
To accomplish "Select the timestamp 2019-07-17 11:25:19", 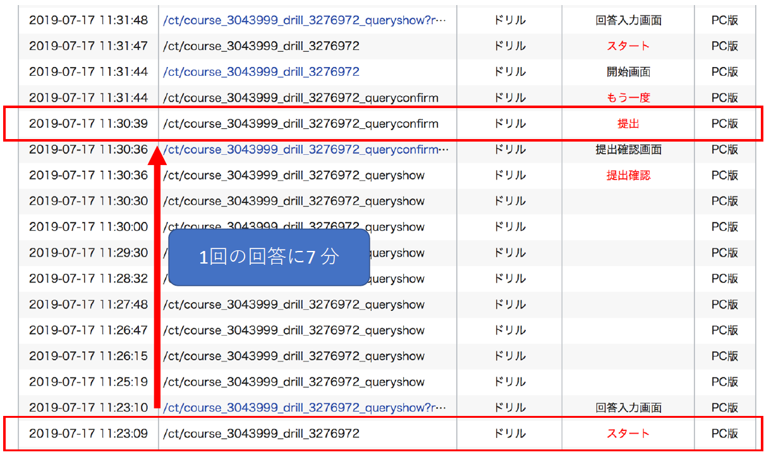I will click(x=88, y=382).
